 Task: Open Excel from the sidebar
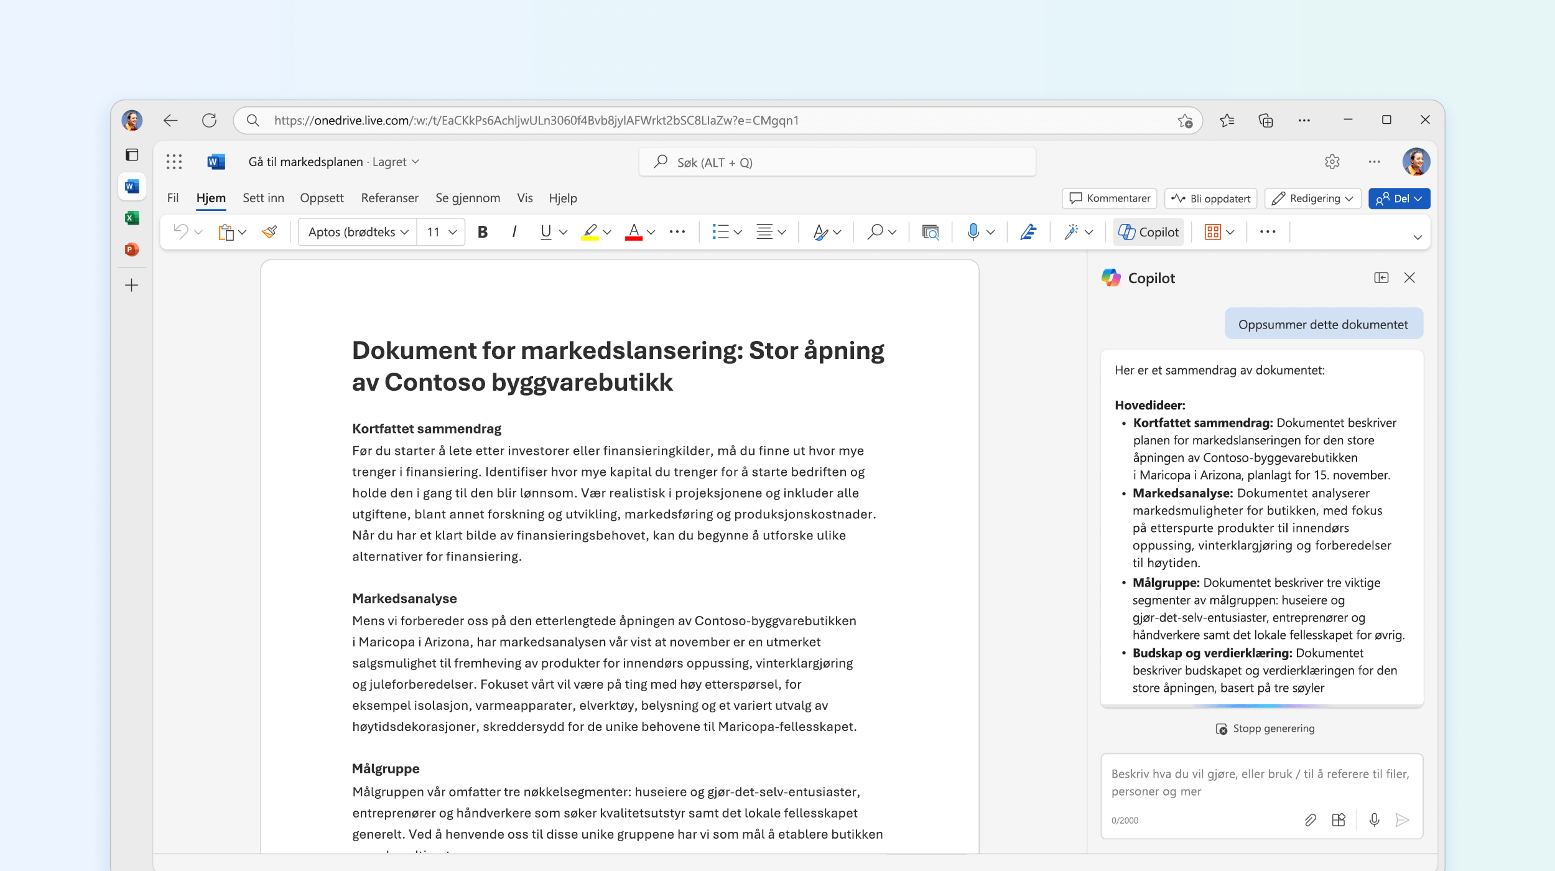coord(132,218)
